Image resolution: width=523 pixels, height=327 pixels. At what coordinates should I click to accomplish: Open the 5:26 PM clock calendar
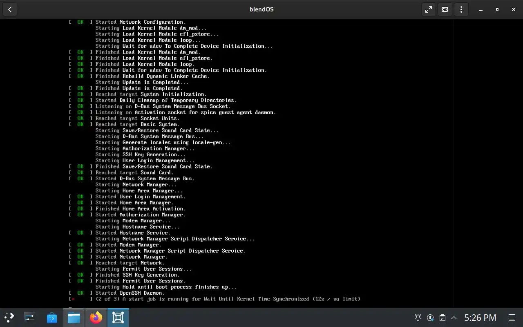point(480,318)
